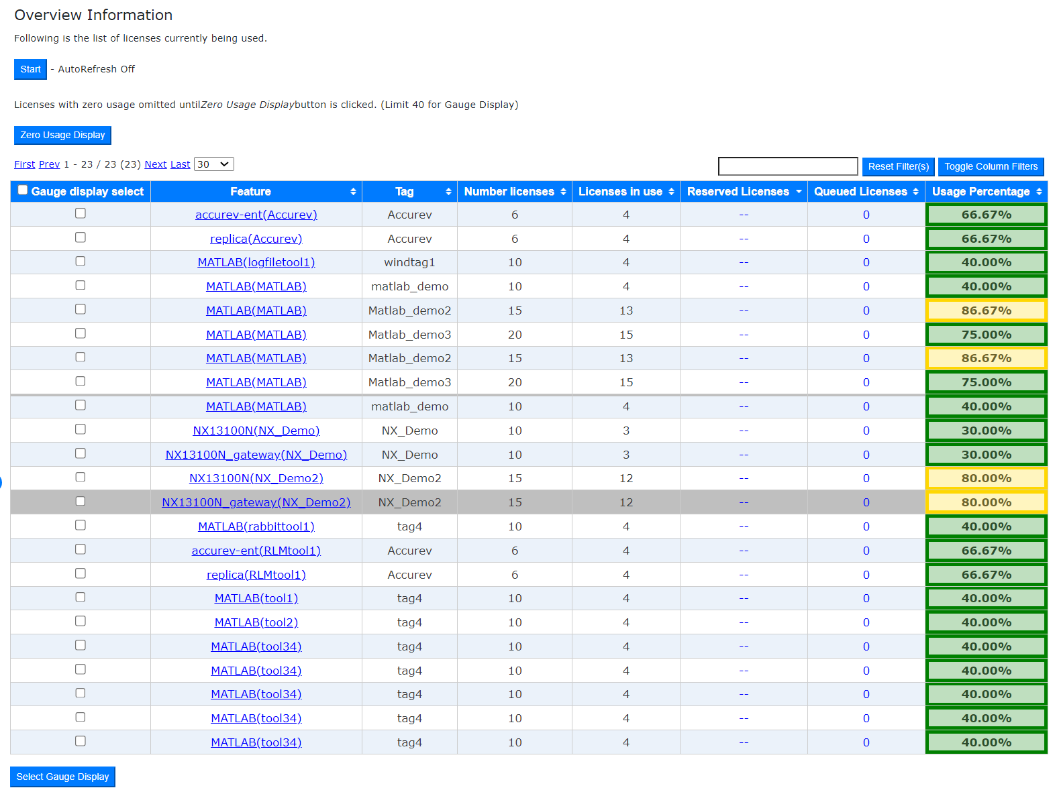This screenshot has height=792, width=1057.
Task: Click Accurev tag in replica(RLMtool1) row
Action: (409, 575)
